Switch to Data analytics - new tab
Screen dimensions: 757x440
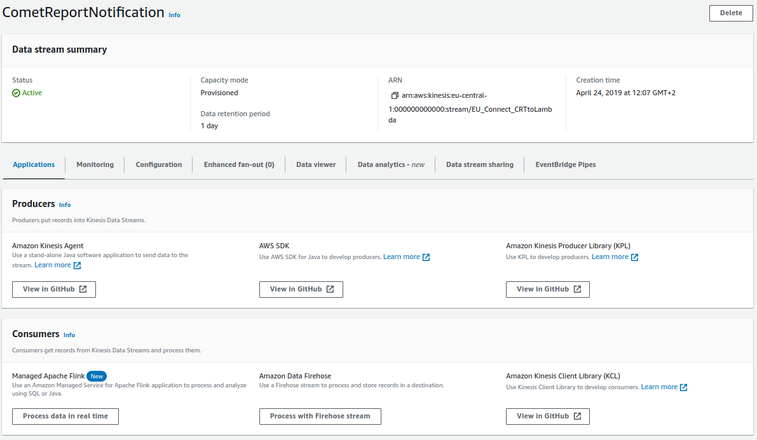point(391,164)
